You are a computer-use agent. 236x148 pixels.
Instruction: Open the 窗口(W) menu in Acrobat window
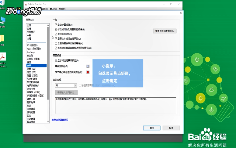click(x=53, y=9)
